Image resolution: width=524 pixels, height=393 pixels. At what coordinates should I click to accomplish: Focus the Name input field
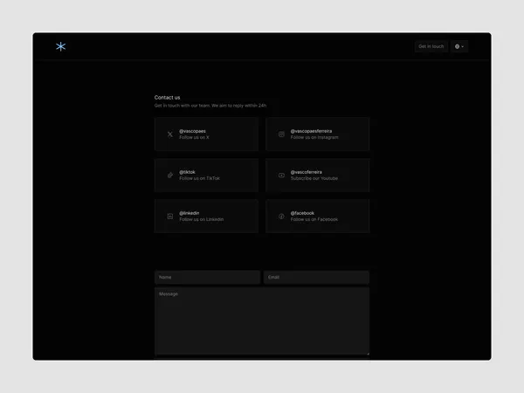[207, 278]
